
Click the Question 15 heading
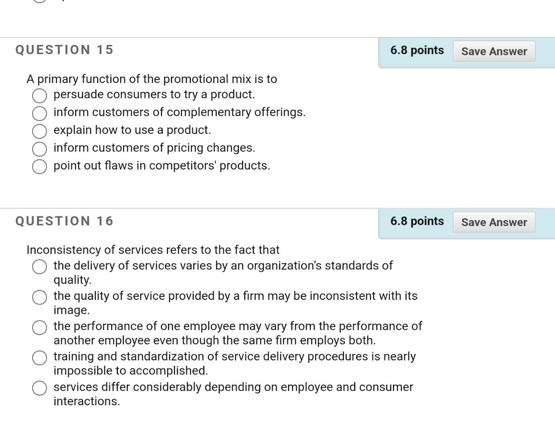point(64,49)
